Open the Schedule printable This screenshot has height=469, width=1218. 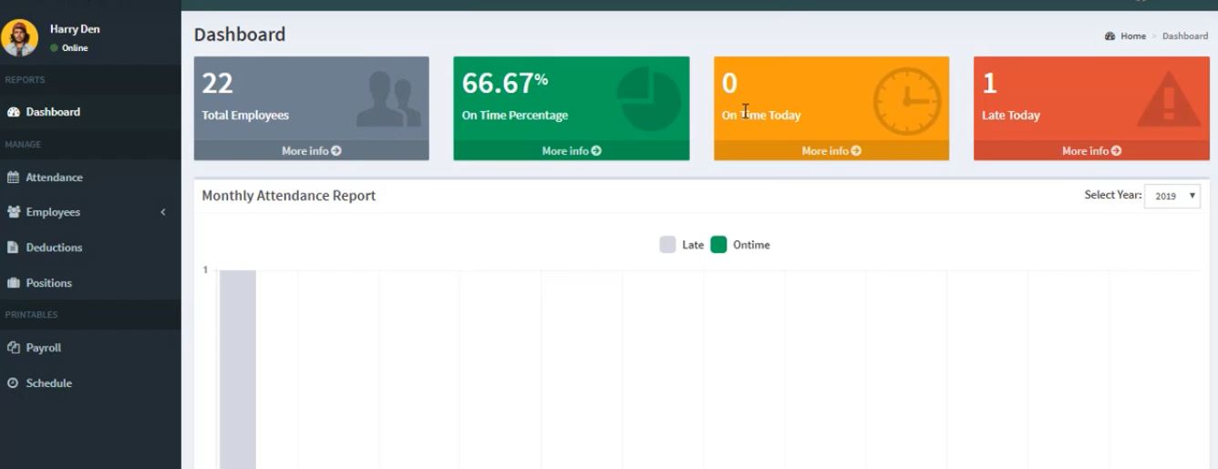click(90, 383)
